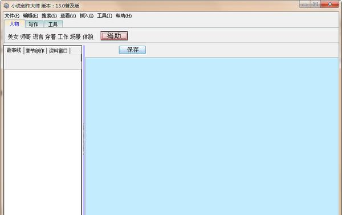This screenshot has height=215, width=342.
Task: Click the 保存 save button
Action: (132, 50)
